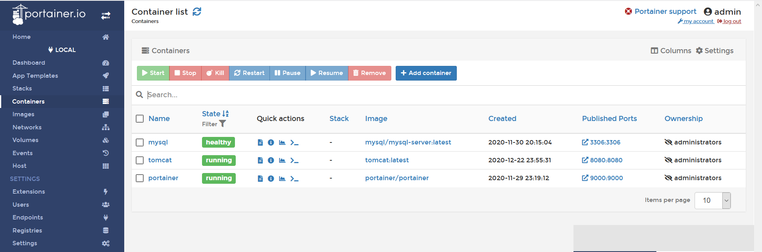
Task: Open logs for the portainer container
Action: (x=260, y=179)
